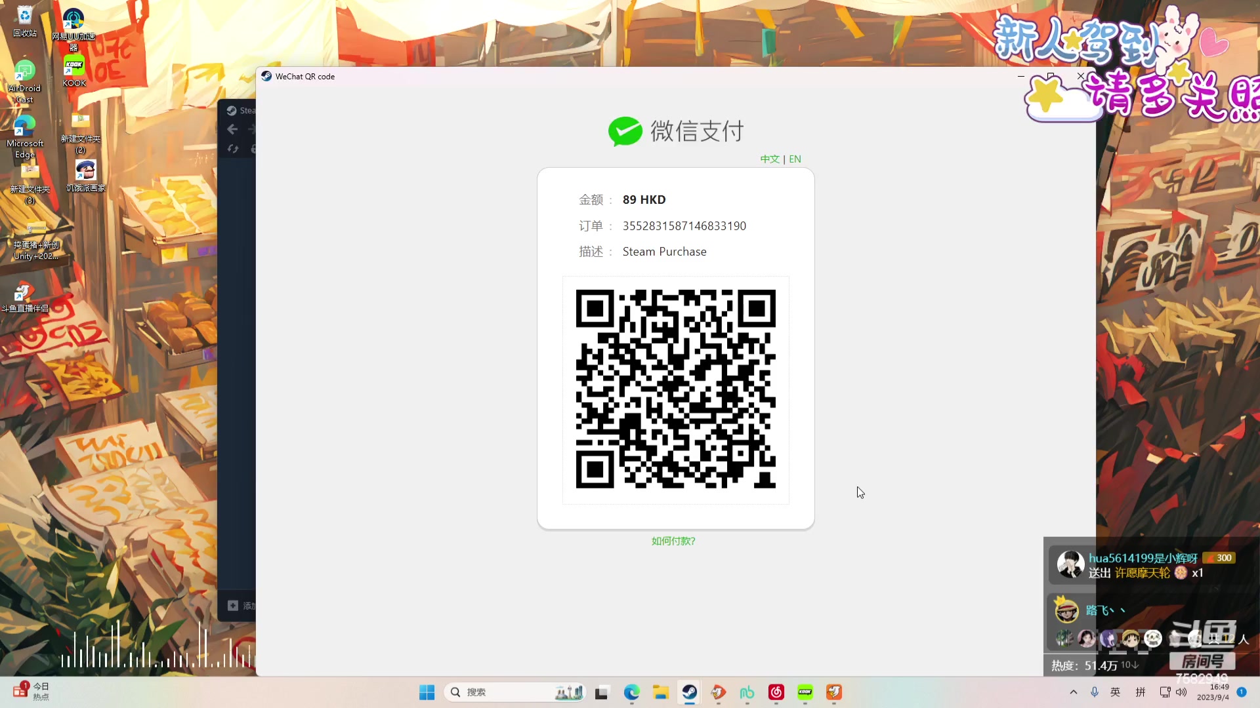The width and height of the screenshot is (1260, 708).
Task: Open the 饥饿派画家 desktop shortcut
Action: click(x=85, y=176)
